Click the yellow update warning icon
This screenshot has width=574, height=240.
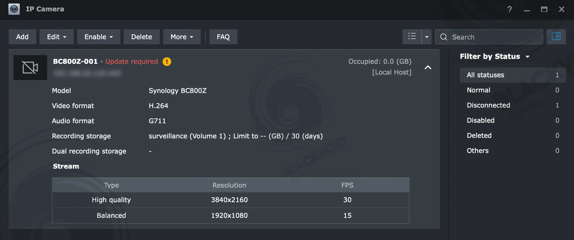coord(167,62)
